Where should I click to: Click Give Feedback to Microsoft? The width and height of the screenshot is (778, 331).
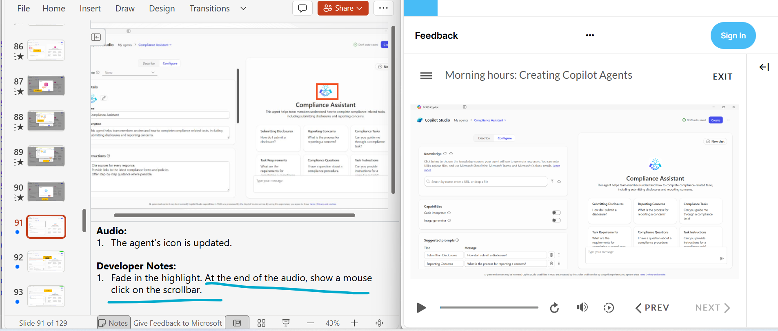178,323
